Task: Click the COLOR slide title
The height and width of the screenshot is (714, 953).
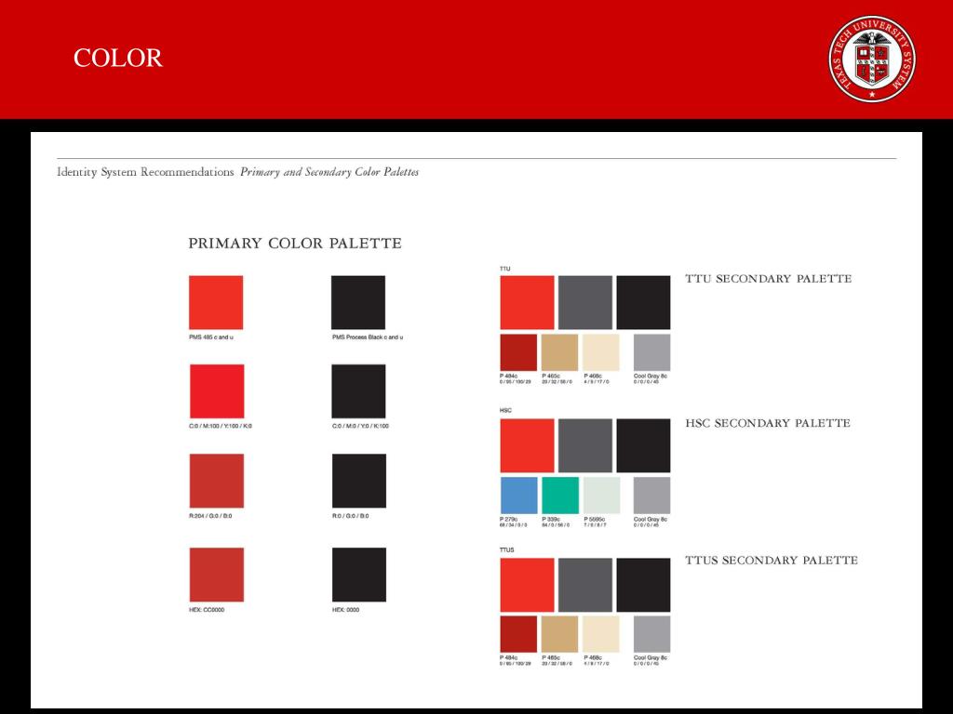Action: [118, 59]
